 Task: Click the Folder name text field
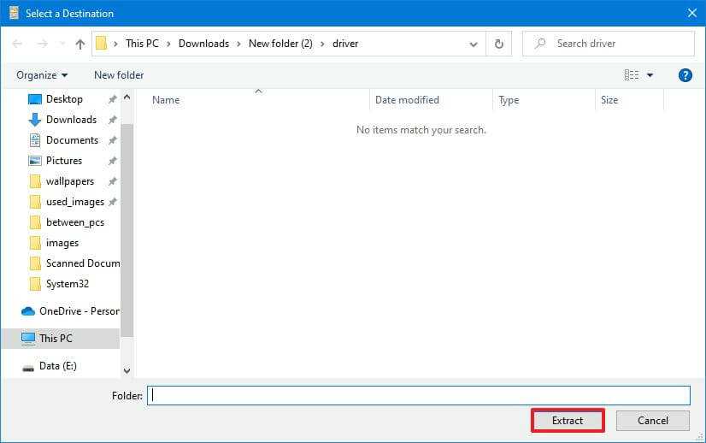418,395
